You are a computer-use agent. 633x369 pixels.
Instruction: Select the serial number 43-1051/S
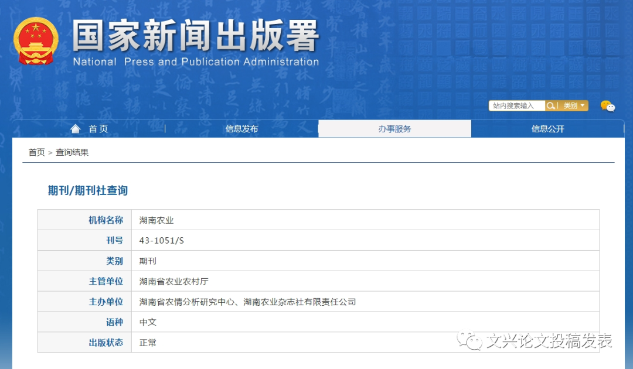click(162, 241)
